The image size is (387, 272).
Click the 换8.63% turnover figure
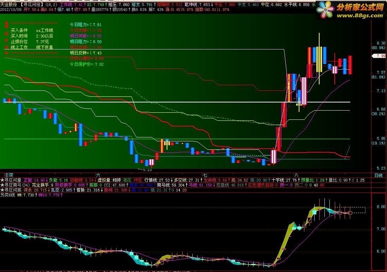coord(139,10)
